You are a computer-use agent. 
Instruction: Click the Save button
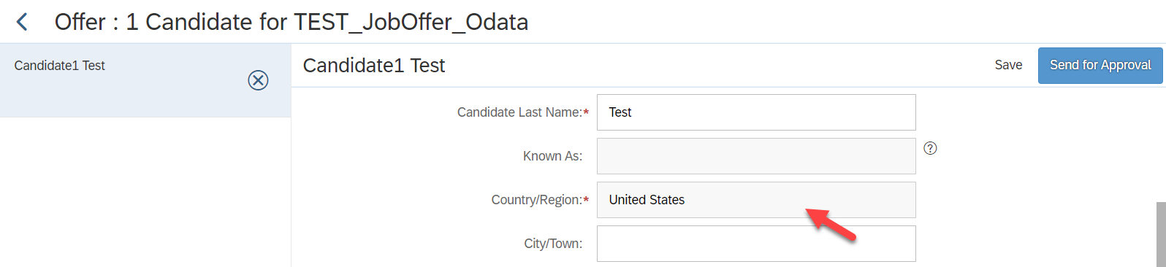pyautogui.click(x=1008, y=65)
